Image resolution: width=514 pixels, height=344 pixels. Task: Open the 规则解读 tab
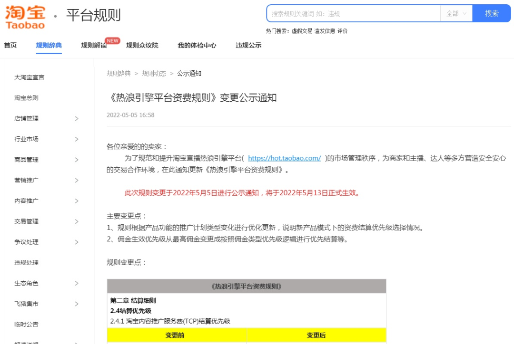[x=94, y=45]
